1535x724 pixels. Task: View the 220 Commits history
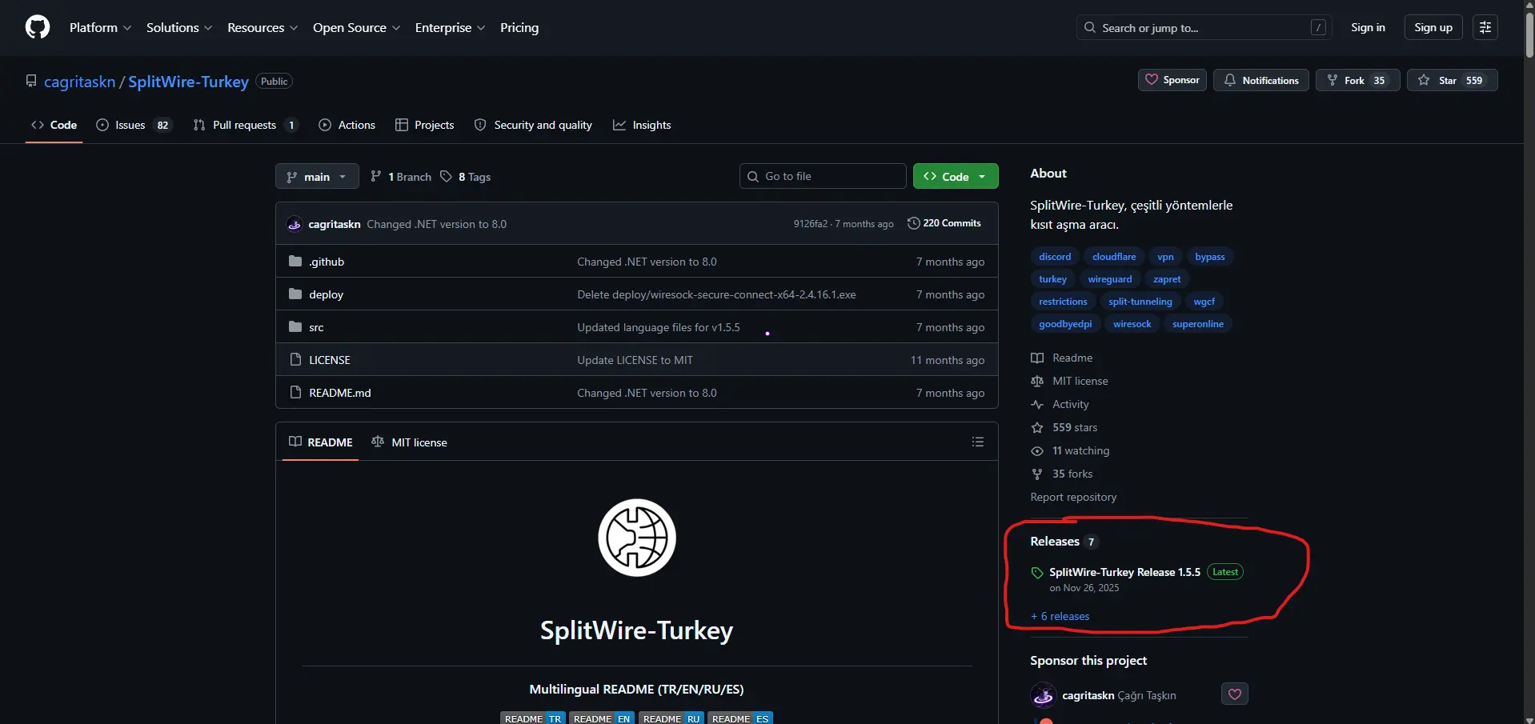point(944,223)
